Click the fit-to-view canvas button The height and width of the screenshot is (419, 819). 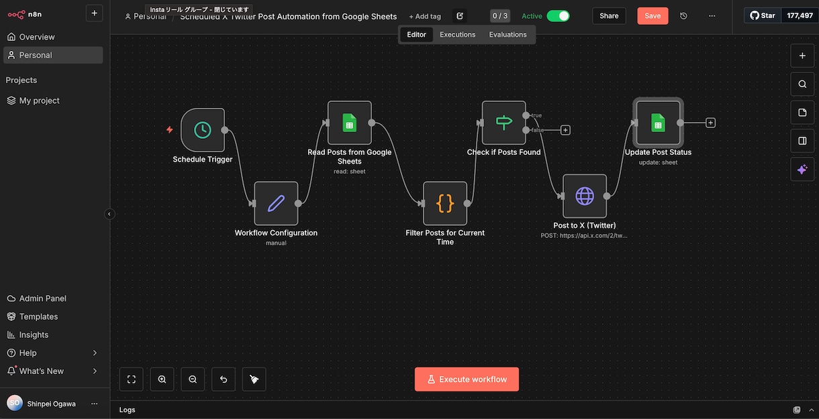pyautogui.click(x=132, y=379)
